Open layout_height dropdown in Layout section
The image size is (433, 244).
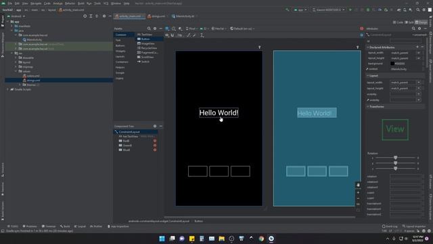[x=419, y=88]
